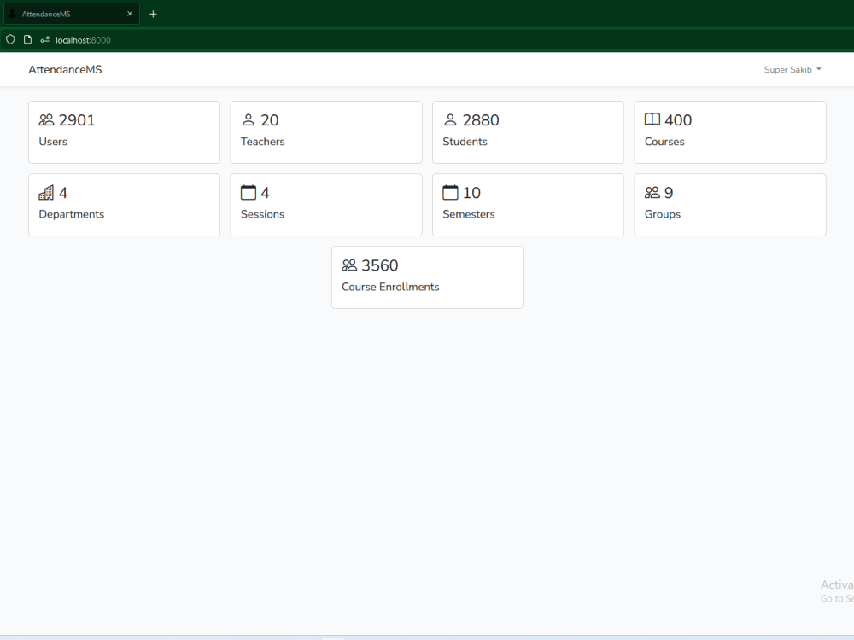The height and width of the screenshot is (640, 854).
Task: Select the Course Enrollments card
Action: click(427, 277)
